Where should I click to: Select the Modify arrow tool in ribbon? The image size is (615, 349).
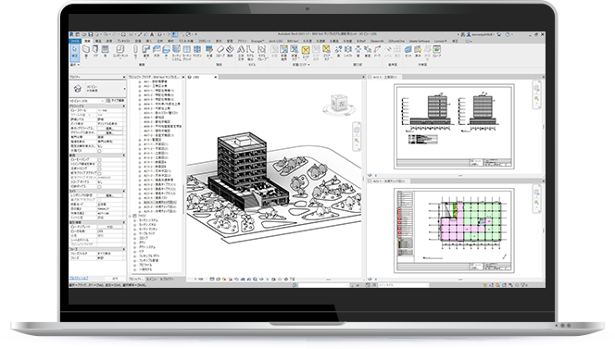pyautogui.click(x=74, y=52)
